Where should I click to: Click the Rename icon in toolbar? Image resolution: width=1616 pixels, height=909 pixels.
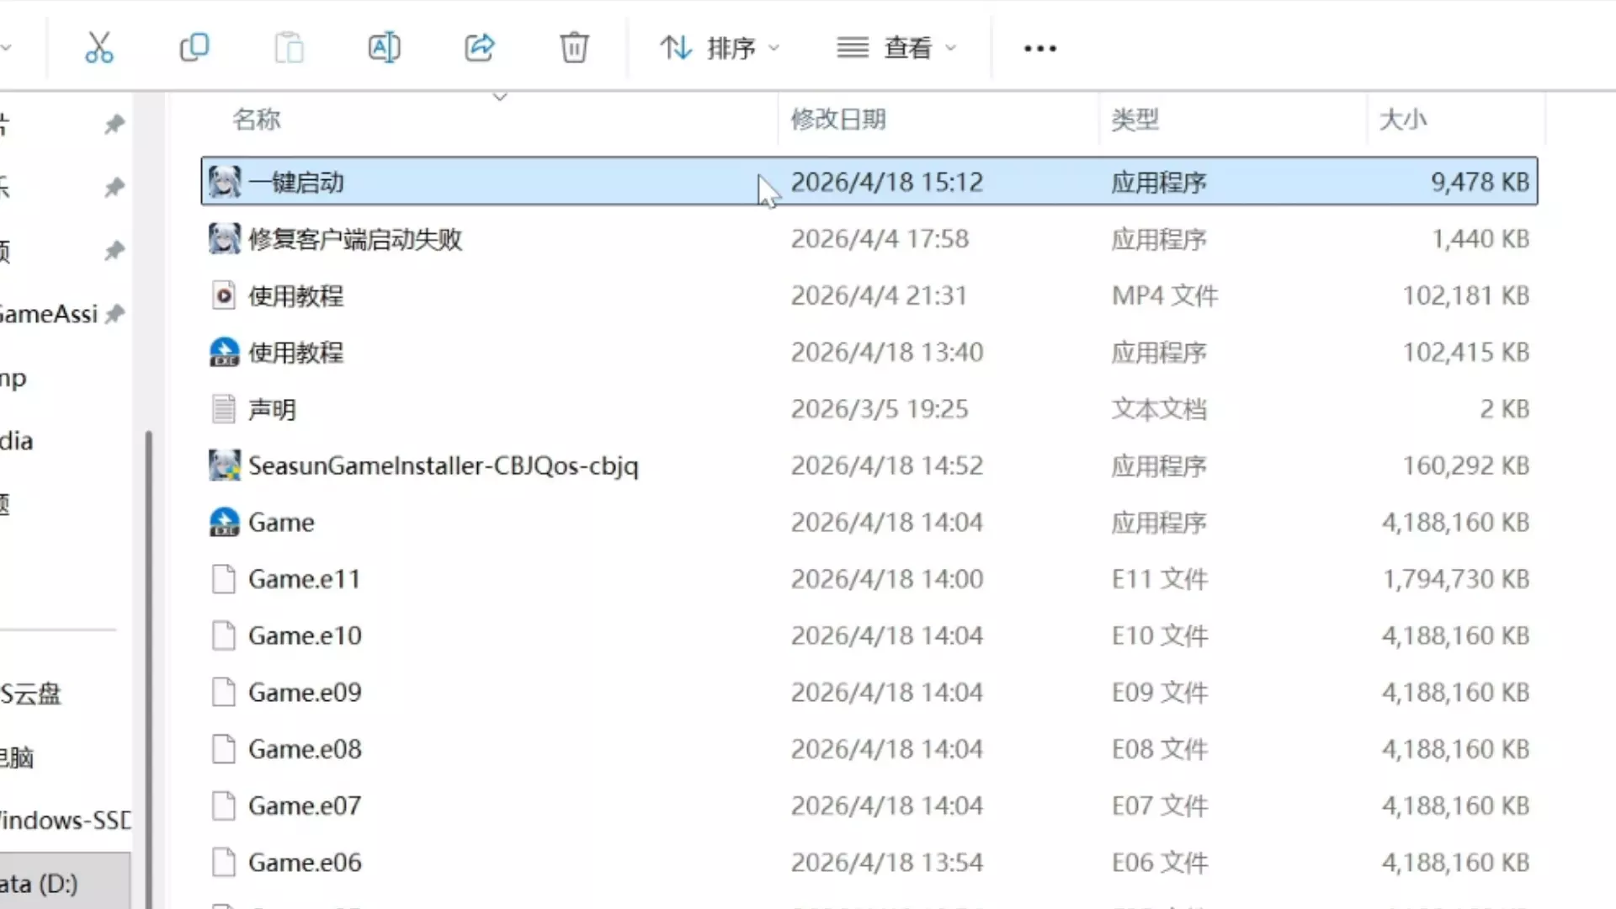pyautogui.click(x=384, y=48)
